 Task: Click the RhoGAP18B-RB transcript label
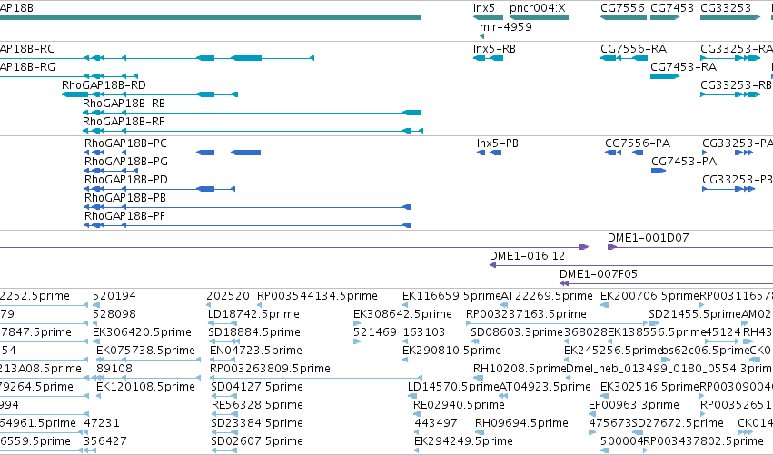pyautogui.click(x=124, y=104)
